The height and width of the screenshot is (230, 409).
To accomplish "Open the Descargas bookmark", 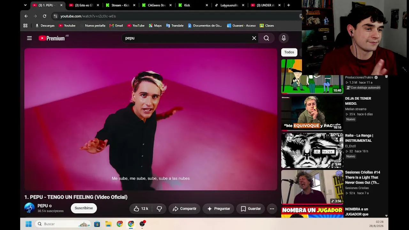I will (45, 26).
